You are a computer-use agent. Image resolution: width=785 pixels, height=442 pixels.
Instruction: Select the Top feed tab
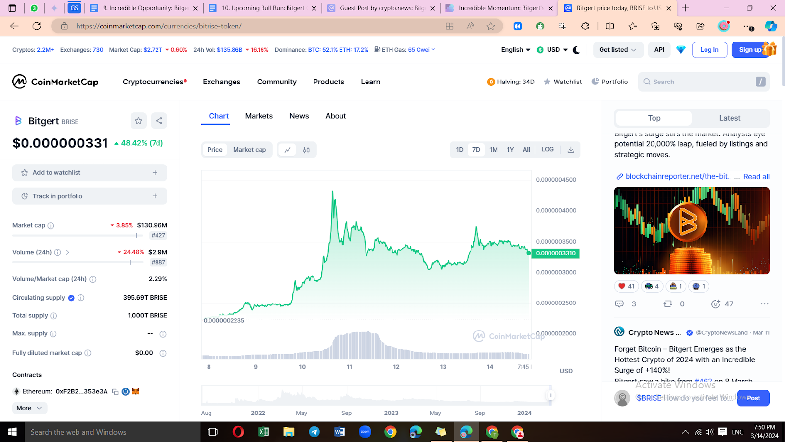654,118
